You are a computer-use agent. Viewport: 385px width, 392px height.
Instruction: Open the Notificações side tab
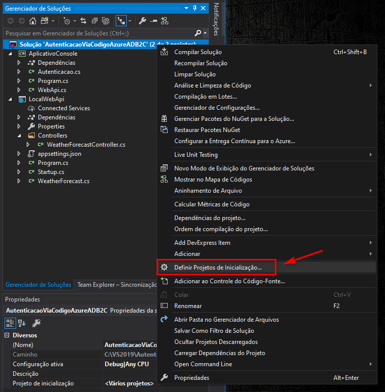coord(216,19)
